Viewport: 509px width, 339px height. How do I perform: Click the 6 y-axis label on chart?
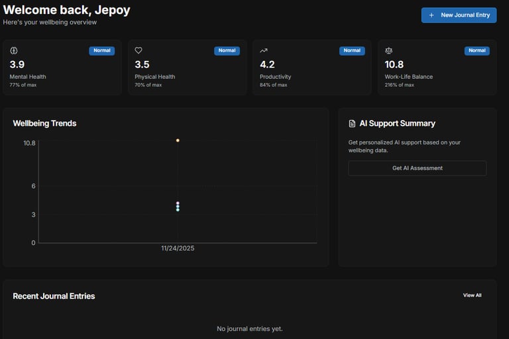[33, 186]
